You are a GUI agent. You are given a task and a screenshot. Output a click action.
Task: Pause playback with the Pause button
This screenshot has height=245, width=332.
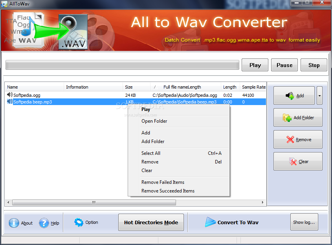(x=284, y=65)
